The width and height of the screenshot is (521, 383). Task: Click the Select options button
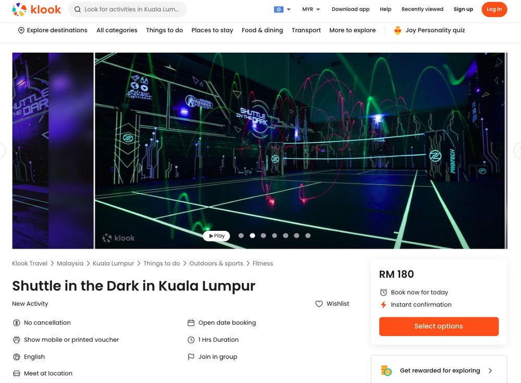[439, 326]
